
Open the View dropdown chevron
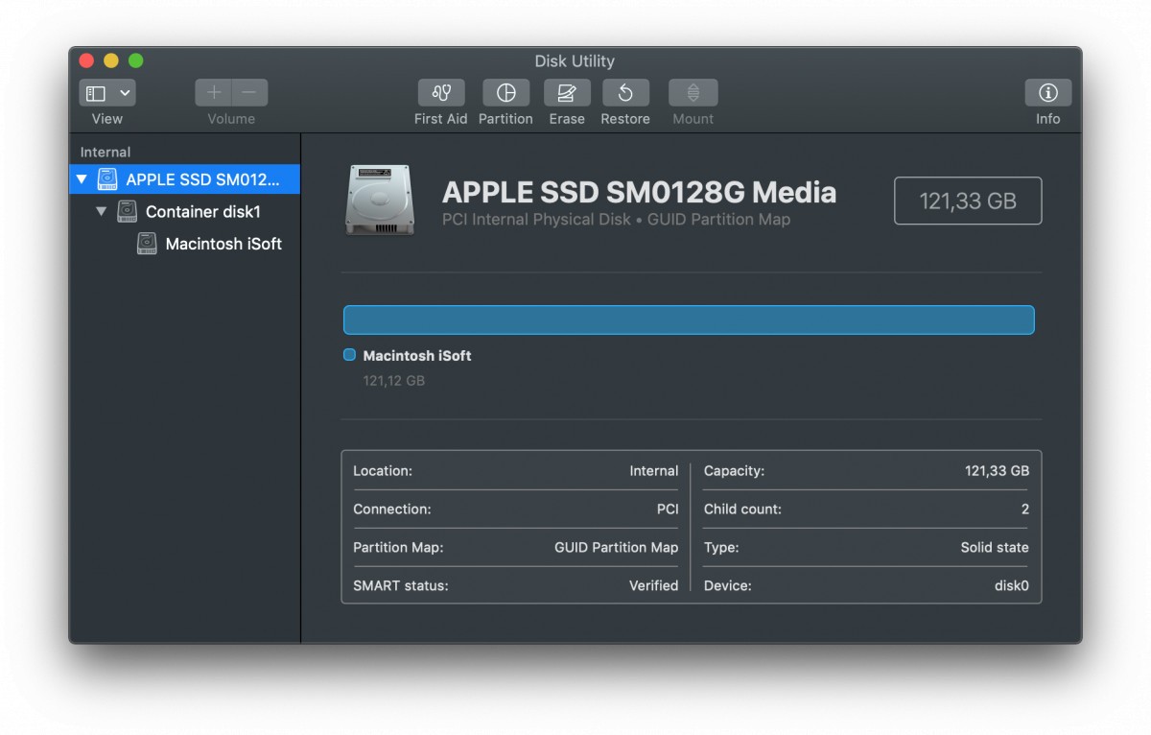[x=125, y=93]
